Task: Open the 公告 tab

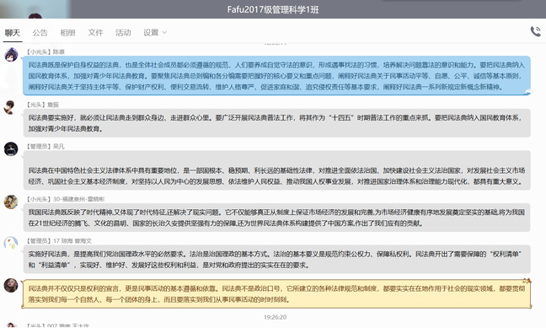Action: click(x=40, y=33)
